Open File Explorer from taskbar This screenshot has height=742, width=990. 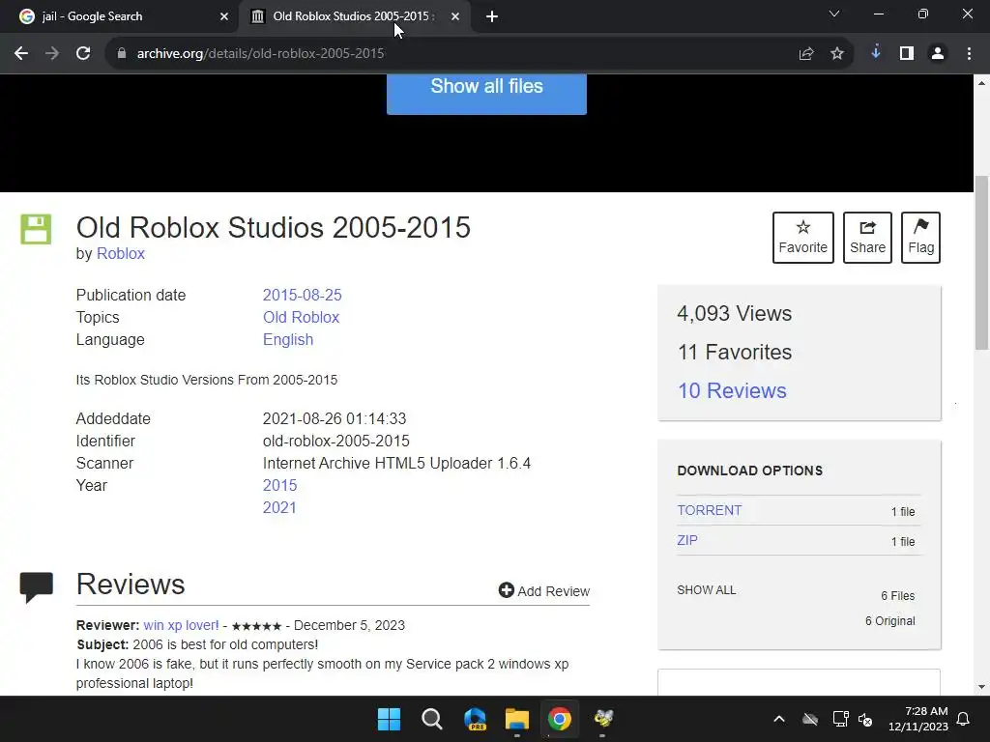coord(517,719)
